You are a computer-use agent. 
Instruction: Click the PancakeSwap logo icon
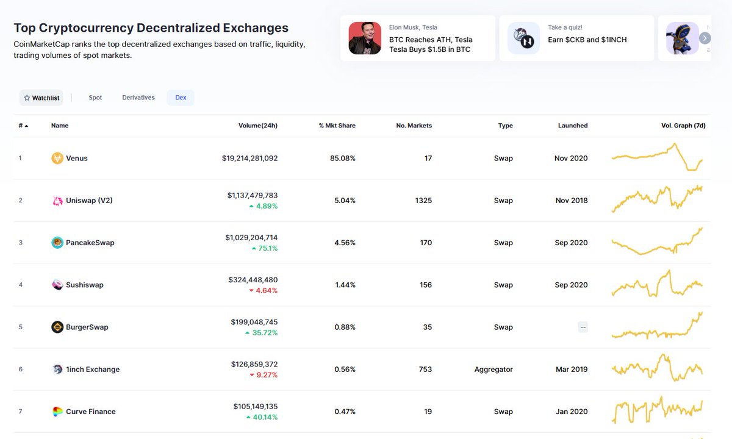pos(57,243)
